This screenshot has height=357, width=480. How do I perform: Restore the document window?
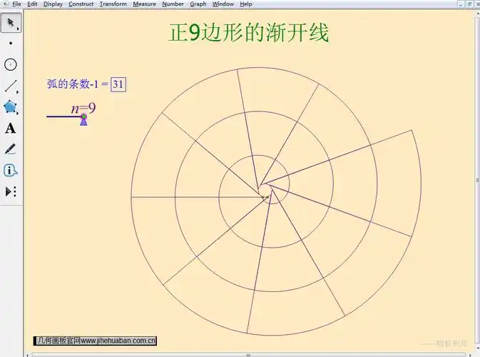click(469, 4)
